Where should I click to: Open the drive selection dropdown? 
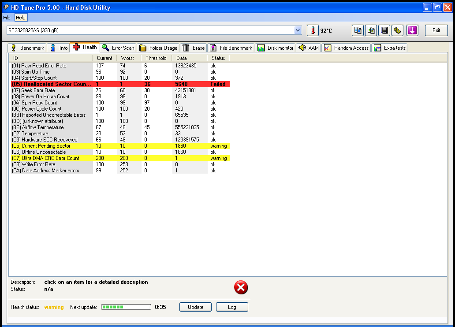[x=298, y=30]
